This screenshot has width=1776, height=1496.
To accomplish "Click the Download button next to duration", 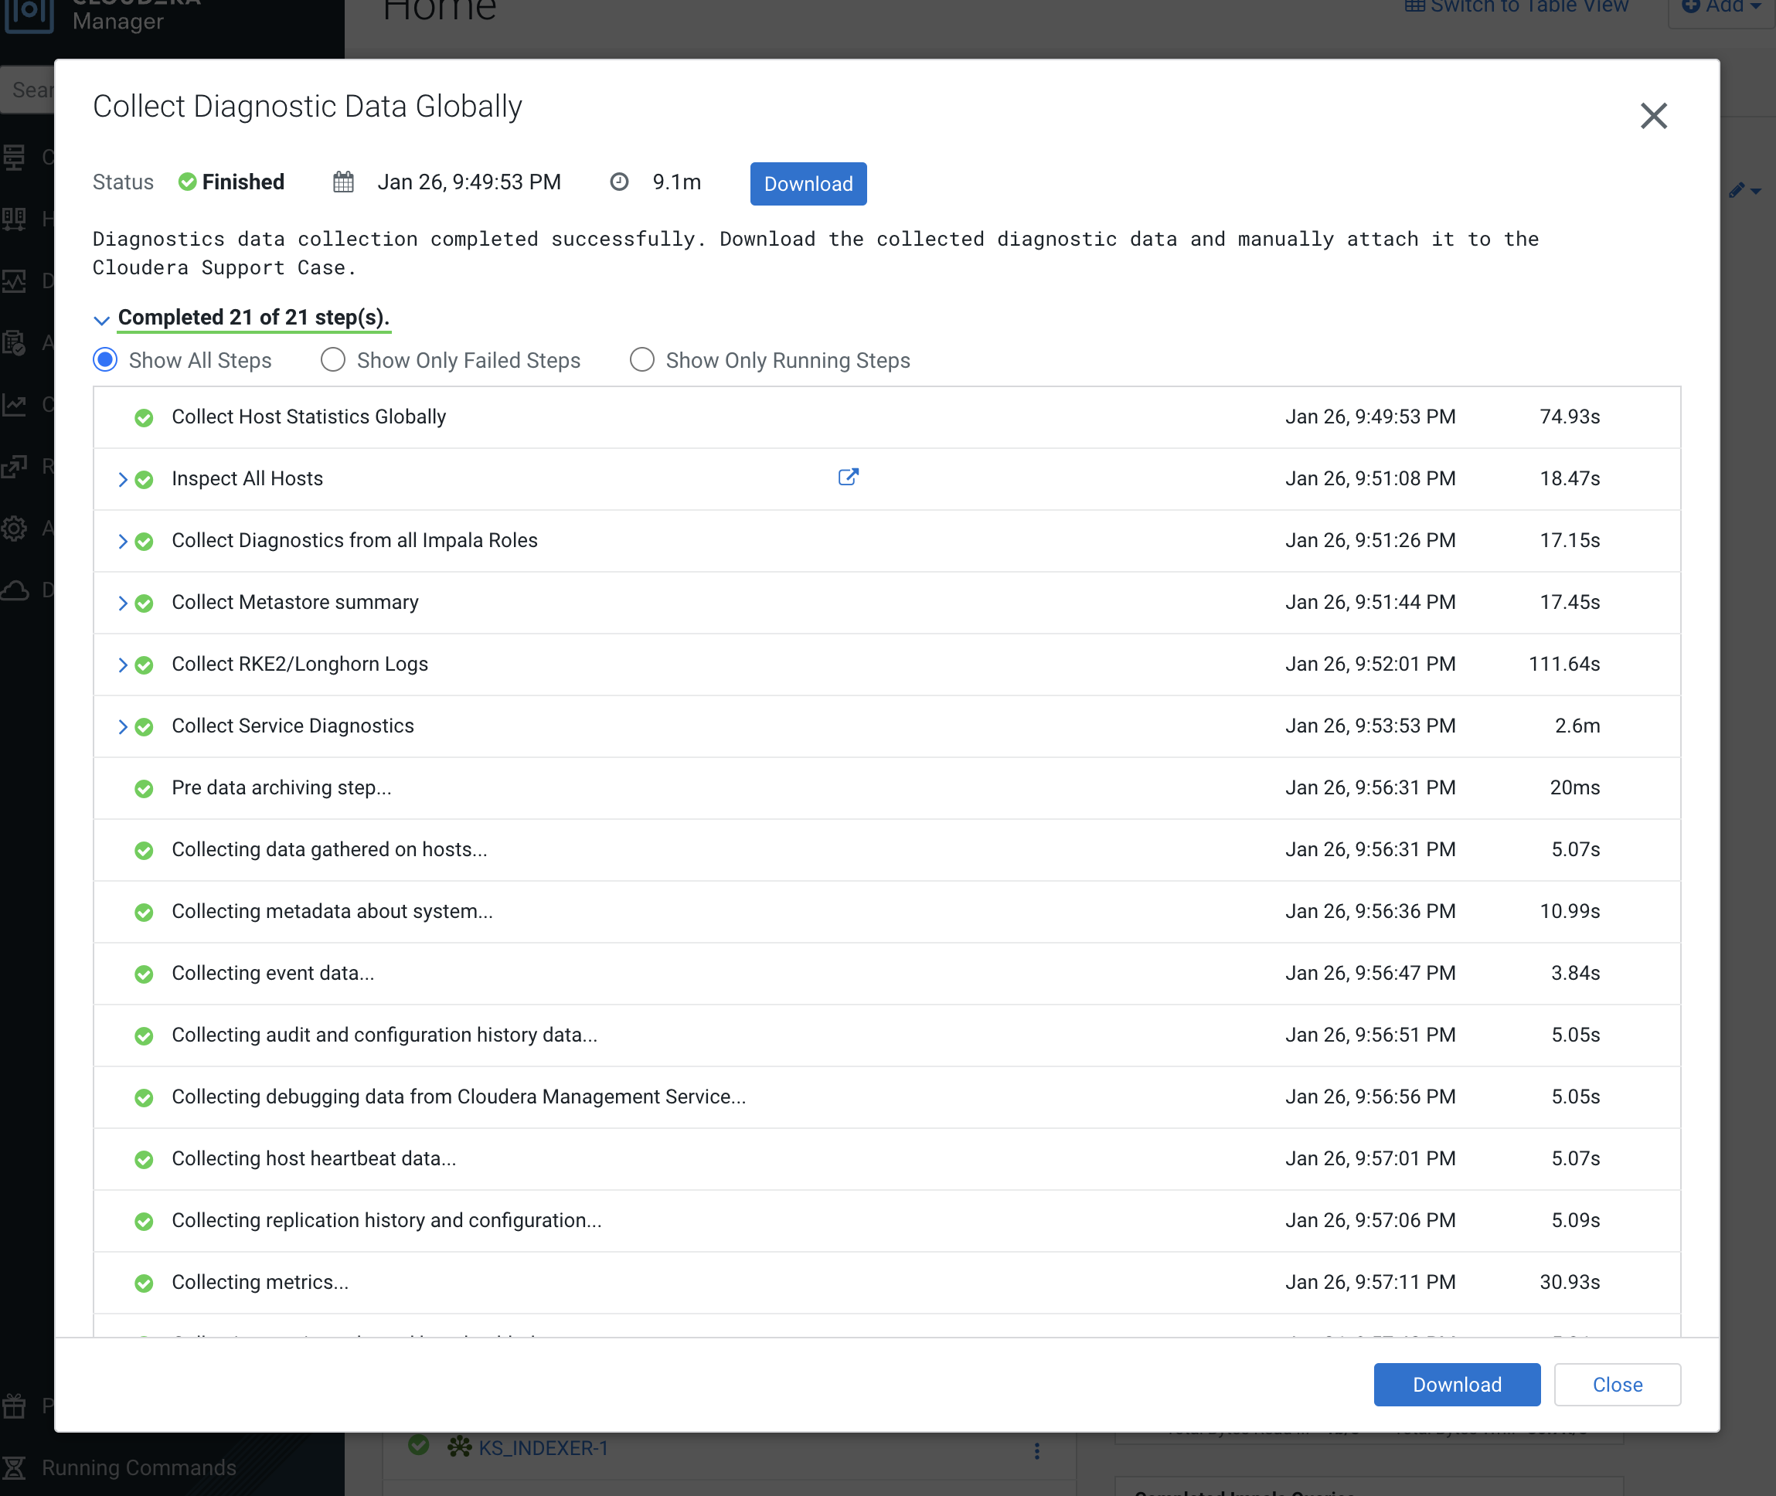I will click(x=808, y=184).
